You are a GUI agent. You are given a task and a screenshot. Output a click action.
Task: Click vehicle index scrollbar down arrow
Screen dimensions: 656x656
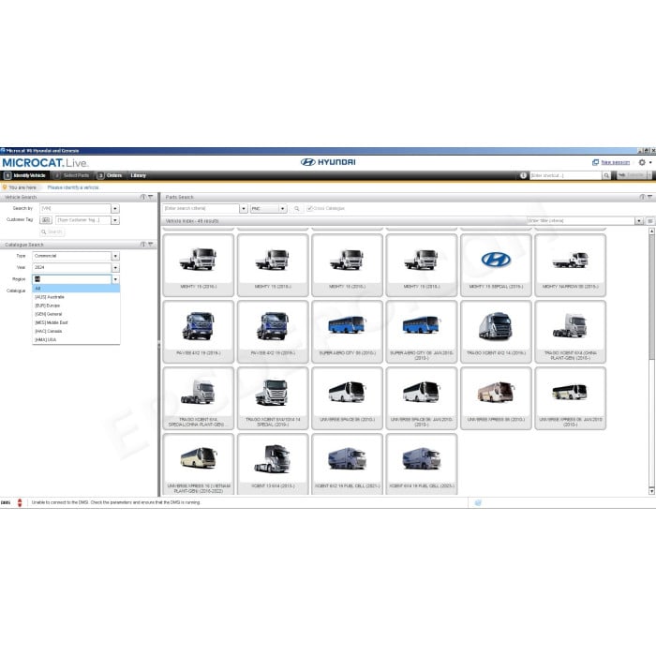point(651,491)
